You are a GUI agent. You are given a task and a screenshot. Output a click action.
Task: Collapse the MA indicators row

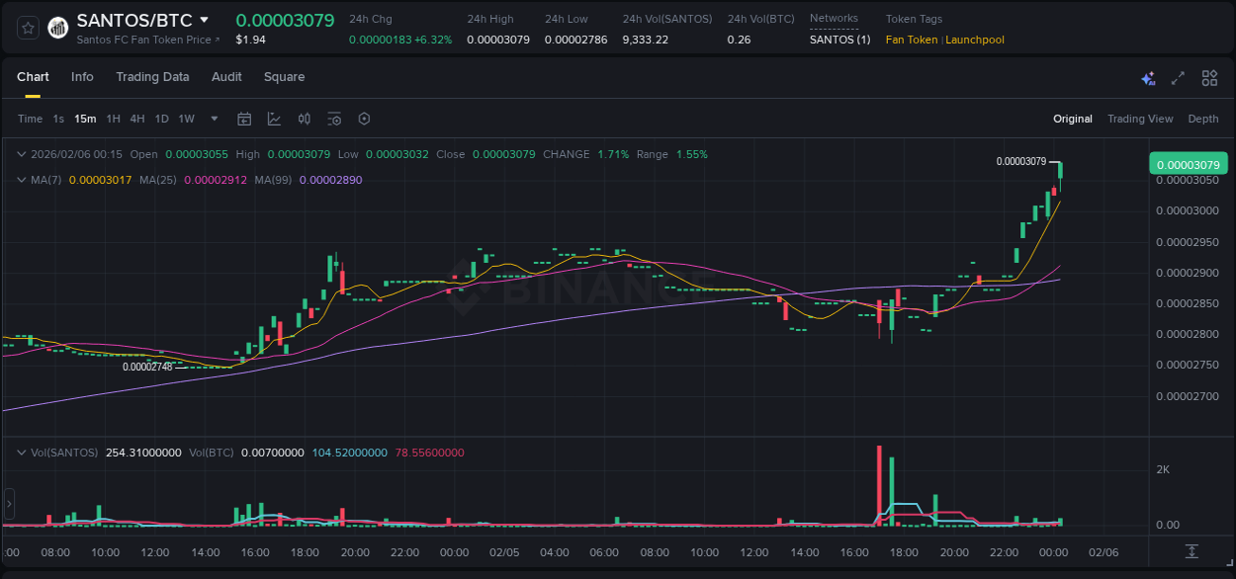22,180
